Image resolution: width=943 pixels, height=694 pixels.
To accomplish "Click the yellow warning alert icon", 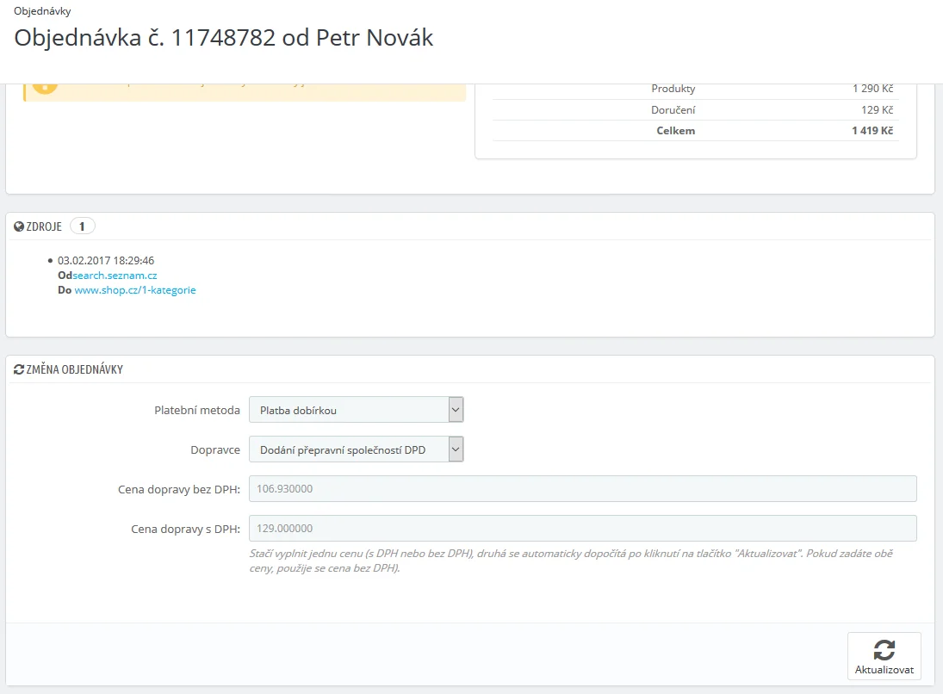I will tap(45, 86).
